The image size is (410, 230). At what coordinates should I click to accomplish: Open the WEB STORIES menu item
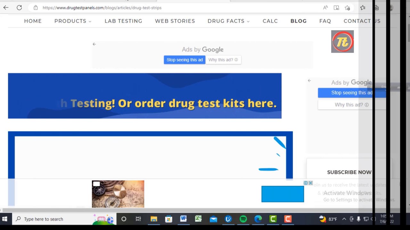tap(175, 21)
